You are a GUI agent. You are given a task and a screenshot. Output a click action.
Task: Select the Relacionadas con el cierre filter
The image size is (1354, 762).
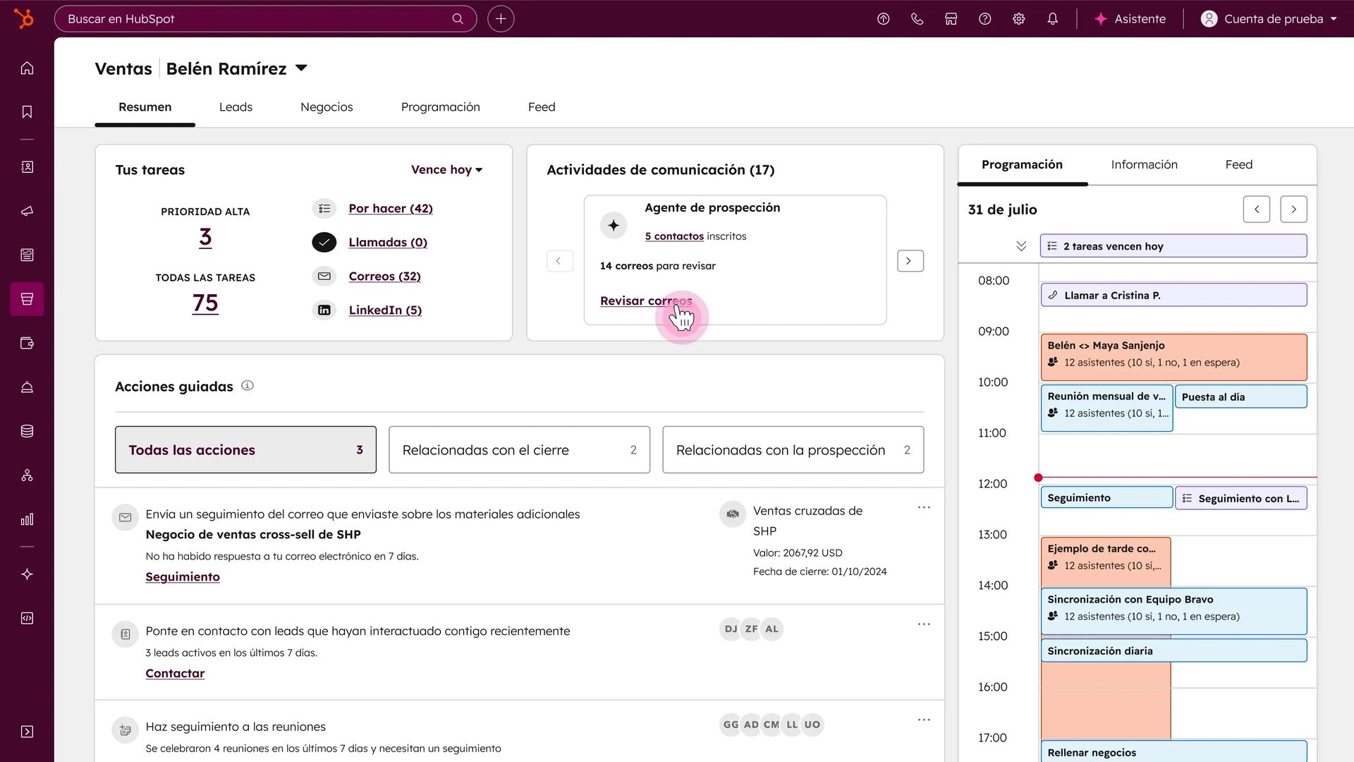(x=519, y=449)
